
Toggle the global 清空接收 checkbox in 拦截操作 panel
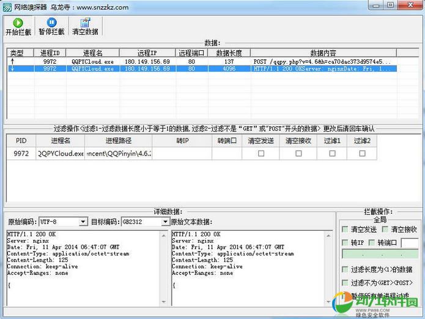click(385, 230)
